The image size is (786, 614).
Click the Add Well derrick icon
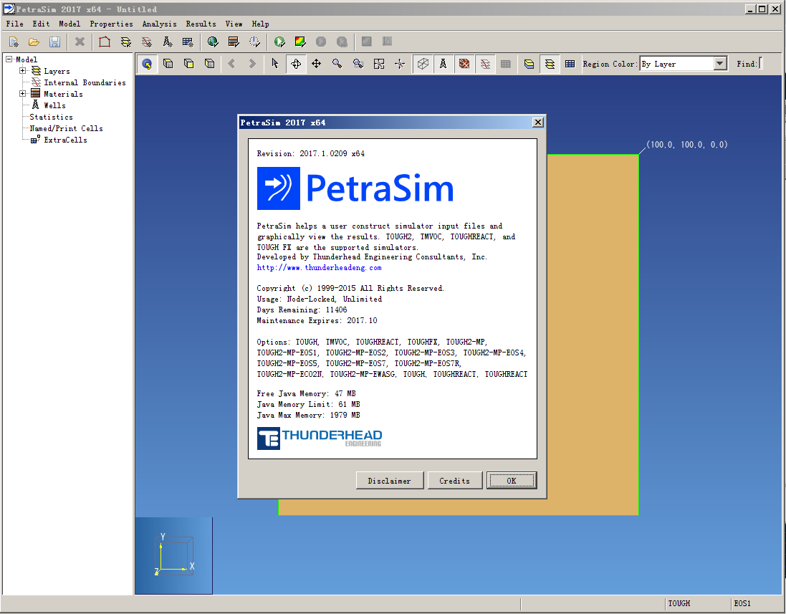click(168, 42)
